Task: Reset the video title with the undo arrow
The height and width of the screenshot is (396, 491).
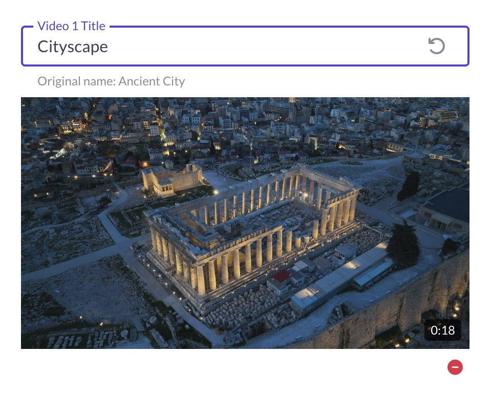Action: [437, 46]
